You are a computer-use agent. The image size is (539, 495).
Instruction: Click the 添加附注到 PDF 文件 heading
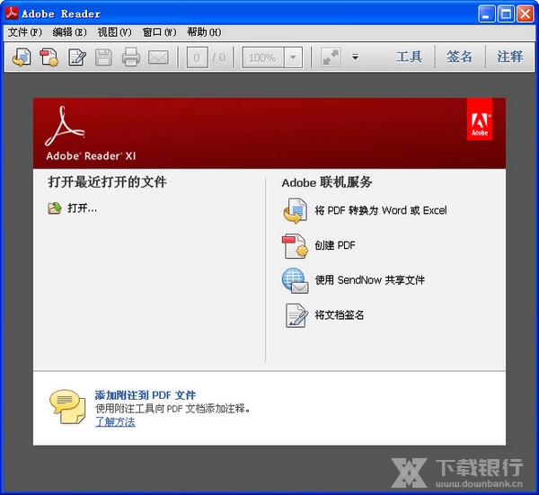tap(146, 395)
